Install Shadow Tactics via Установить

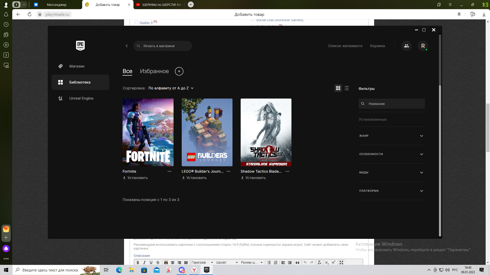pyautogui.click(x=253, y=178)
